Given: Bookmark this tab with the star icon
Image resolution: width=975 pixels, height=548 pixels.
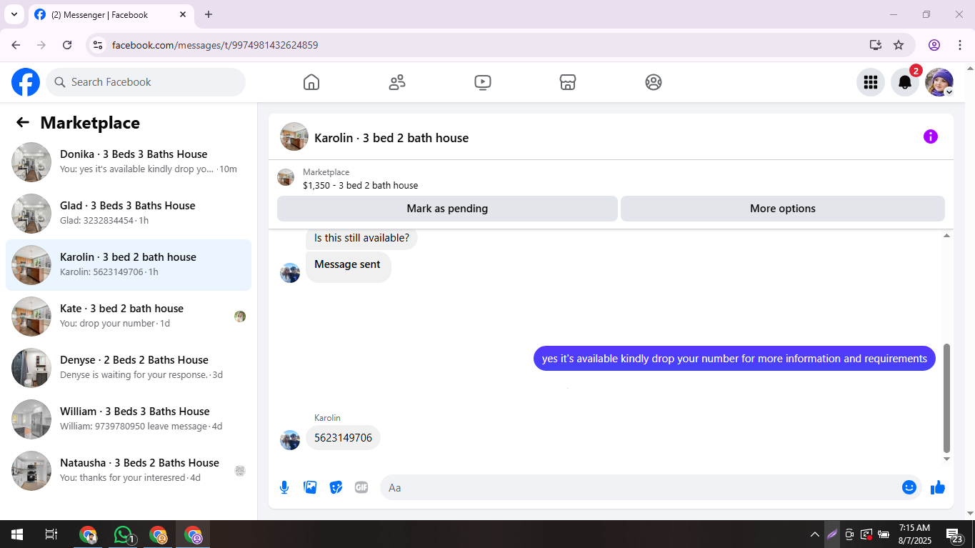Looking at the screenshot, I should [899, 45].
